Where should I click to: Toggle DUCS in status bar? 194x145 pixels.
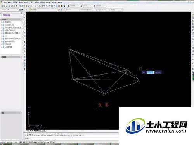45,142
